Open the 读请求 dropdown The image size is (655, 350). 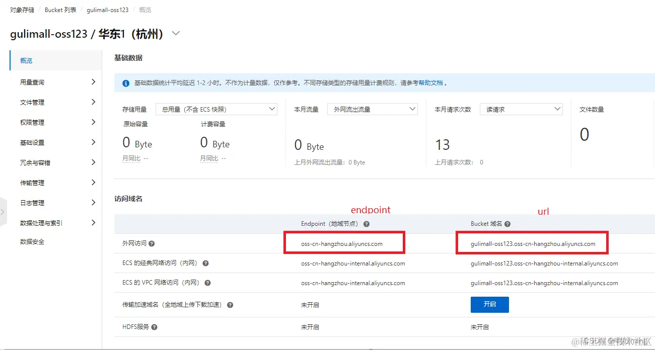pos(521,109)
